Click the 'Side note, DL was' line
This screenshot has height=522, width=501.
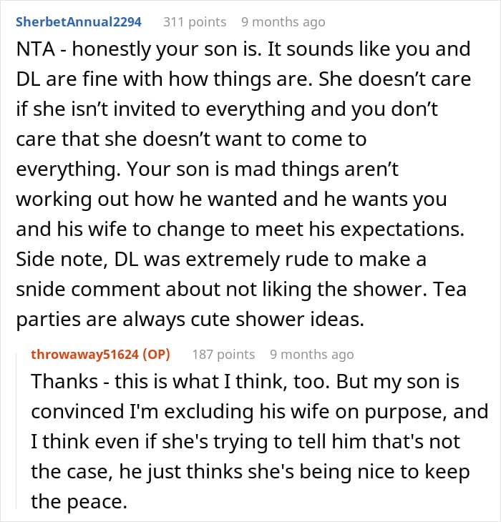point(221,260)
